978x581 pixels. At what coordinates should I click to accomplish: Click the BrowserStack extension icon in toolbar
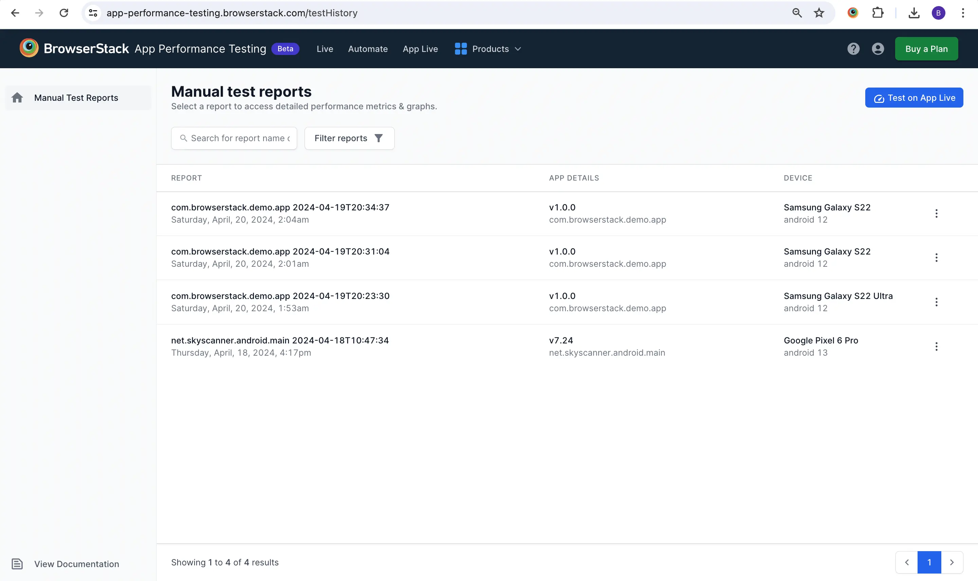tap(853, 13)
